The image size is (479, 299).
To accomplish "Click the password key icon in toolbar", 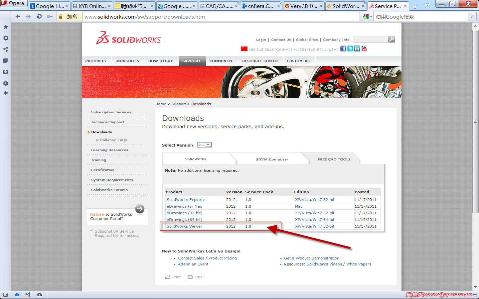I will click(50, 17).
